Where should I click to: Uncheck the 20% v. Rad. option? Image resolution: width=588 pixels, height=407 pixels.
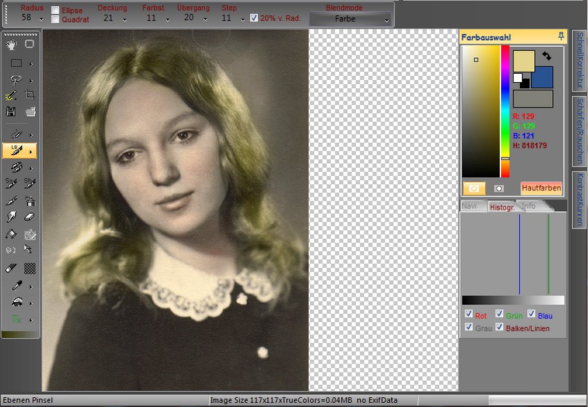click(x=254, y=18)
